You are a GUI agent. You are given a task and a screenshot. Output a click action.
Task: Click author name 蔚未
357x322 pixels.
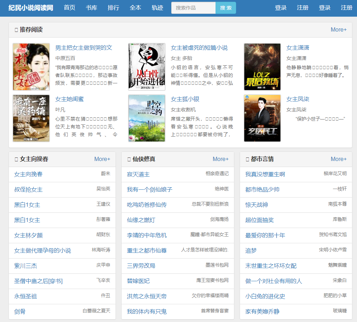(106, 173)
